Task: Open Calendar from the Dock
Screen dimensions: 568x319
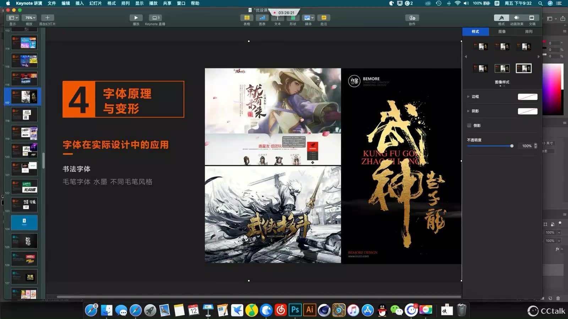Action: point(193,310)
